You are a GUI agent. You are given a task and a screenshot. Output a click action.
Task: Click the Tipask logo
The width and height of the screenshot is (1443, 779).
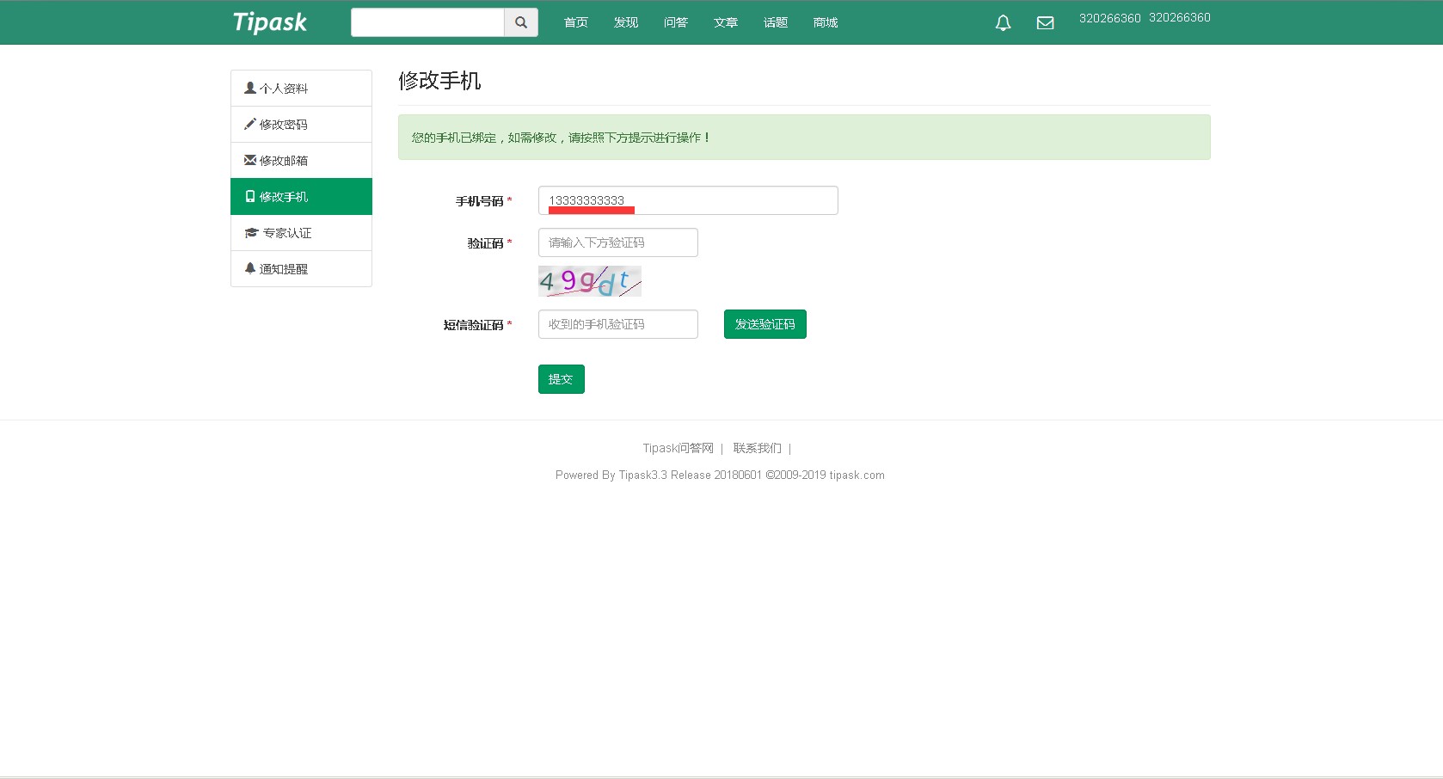tap(270, 22)
